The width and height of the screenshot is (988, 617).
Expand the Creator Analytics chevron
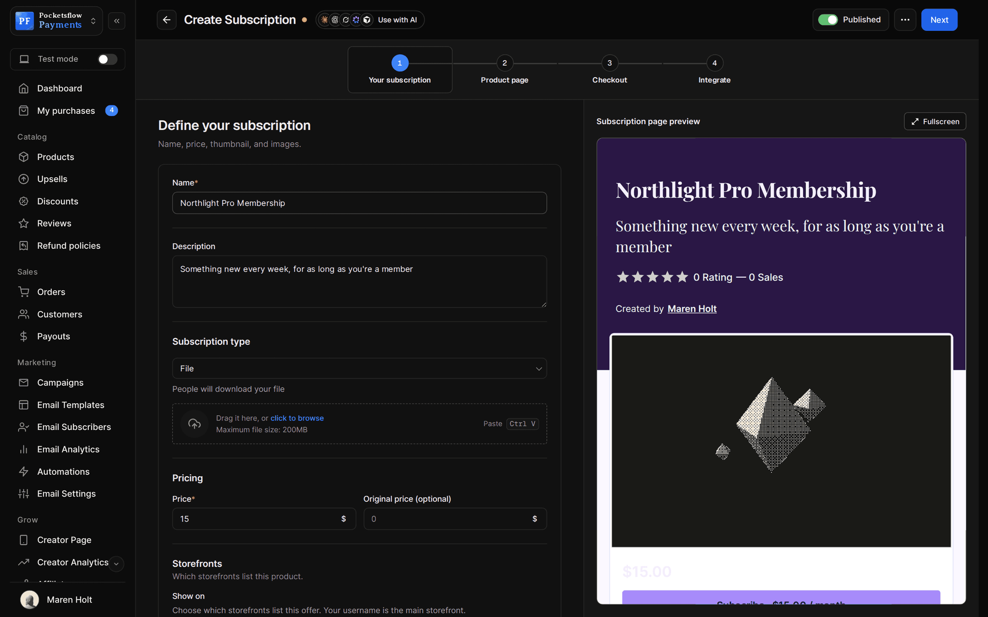click(x=116, y=563)
